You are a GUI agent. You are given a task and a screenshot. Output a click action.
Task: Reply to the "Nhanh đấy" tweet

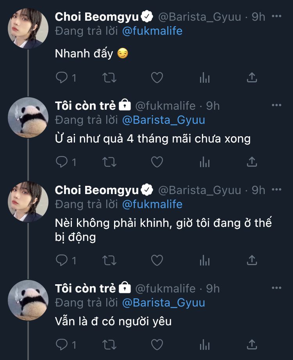pyautogui.click(x=62, y=78)
